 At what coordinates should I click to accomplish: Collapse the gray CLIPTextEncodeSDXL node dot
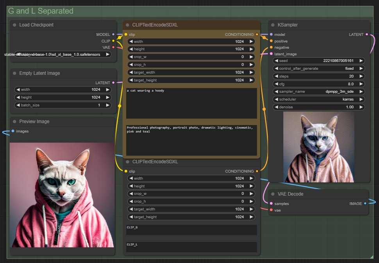127,162
